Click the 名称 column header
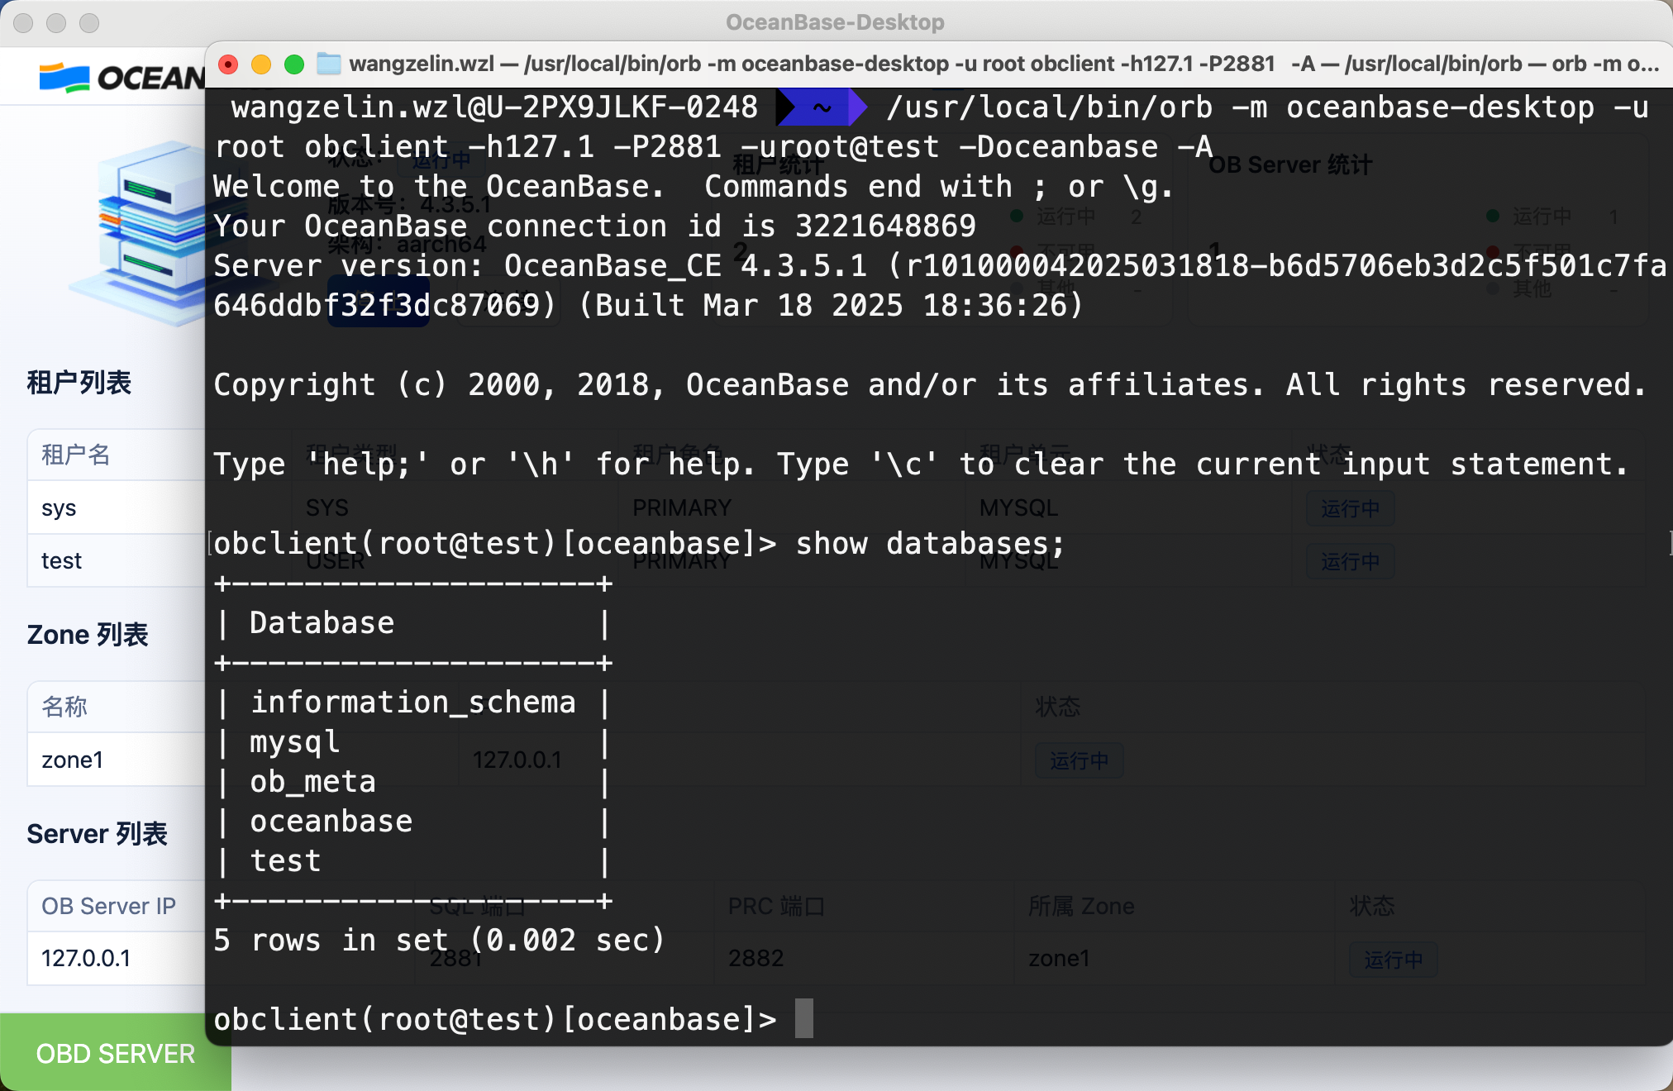This screenshot has height=1091, width=1673. coord(64,707)
